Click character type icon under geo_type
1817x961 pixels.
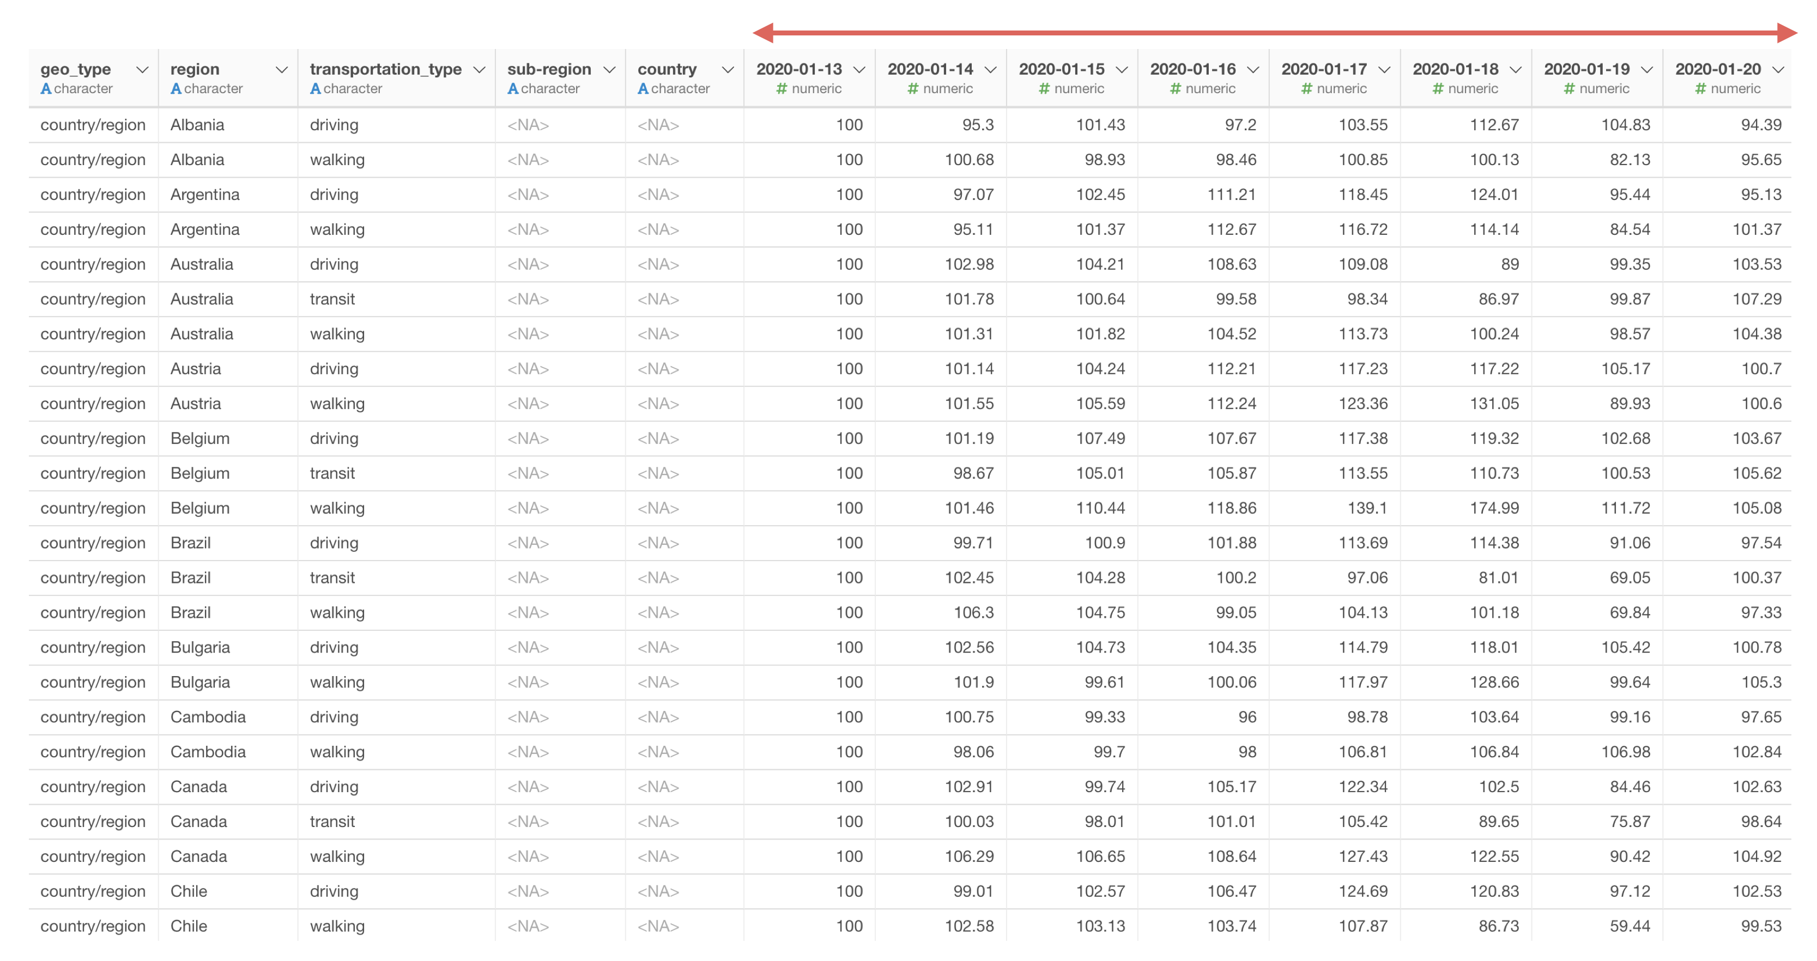[x=46, y=89]
